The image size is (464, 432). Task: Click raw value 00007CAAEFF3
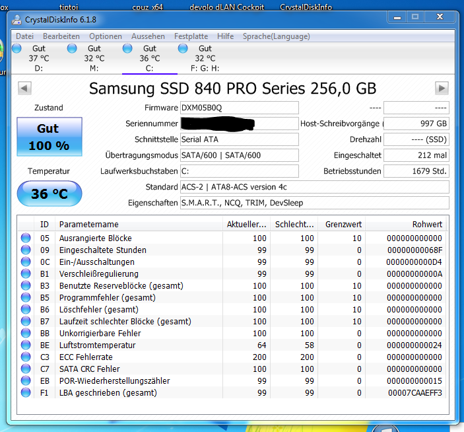pos(415,393)
